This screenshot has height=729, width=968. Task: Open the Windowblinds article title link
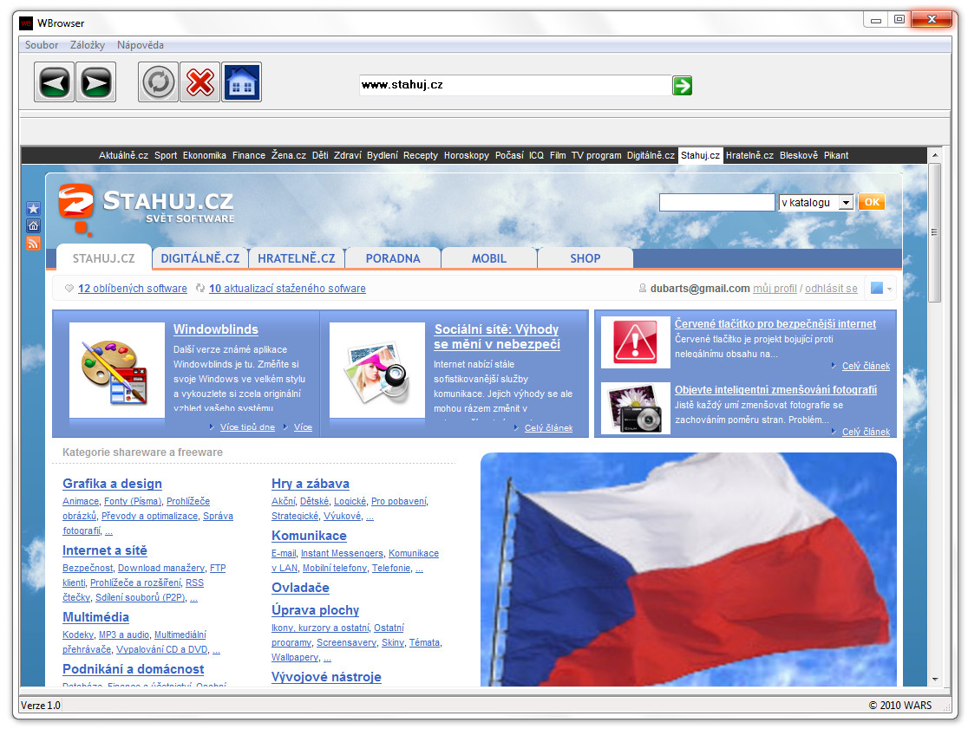coord(215,329)
